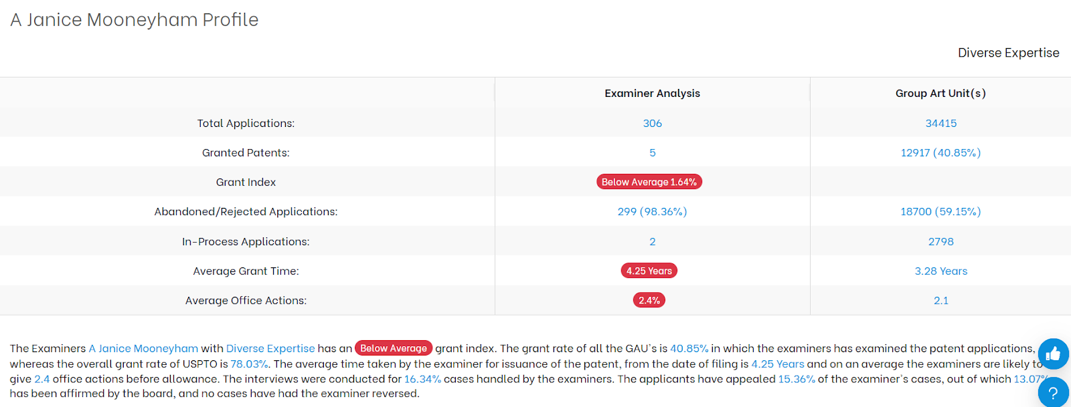The width and height of the screenshot is (1071, 407).
Task: Click the thumbs-up feedback icon
Action: coord(1054,354)
